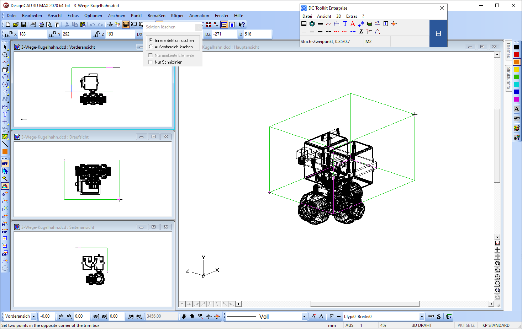
Task: Click the layers stack icon in DC Toolkit
Action: click(x=369, y=24)
